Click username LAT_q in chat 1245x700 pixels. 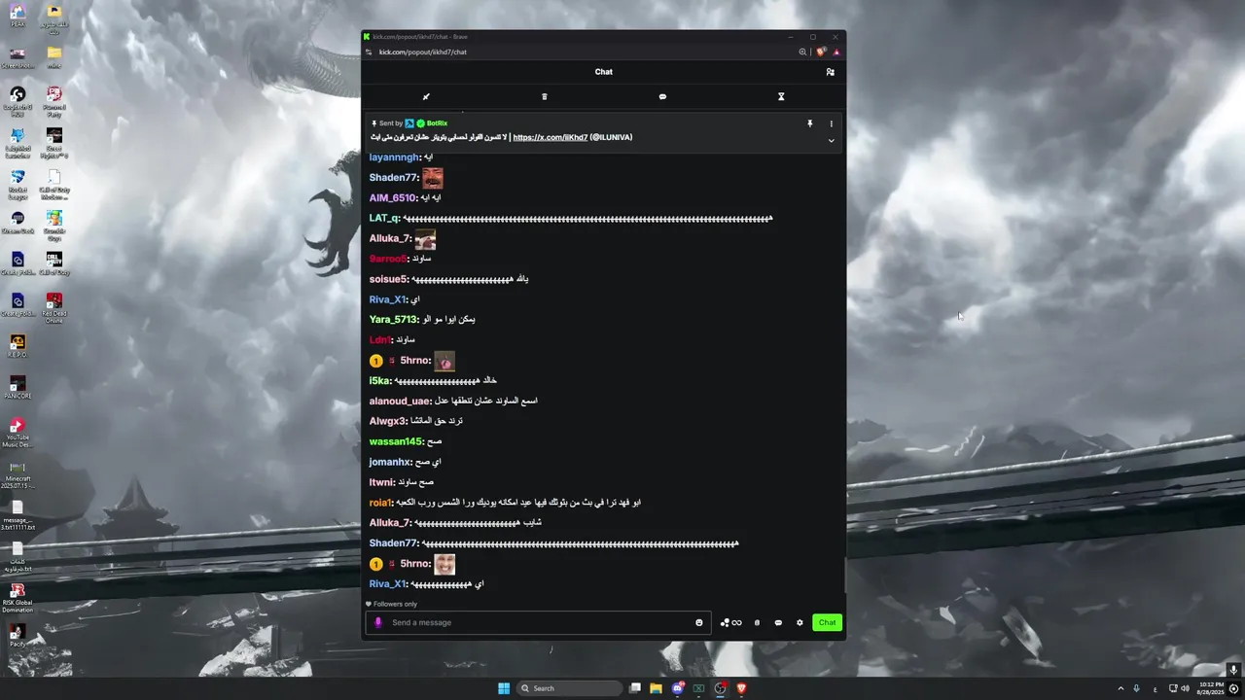point(384,219)
